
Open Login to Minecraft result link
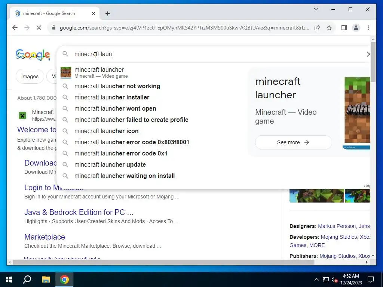54,188
